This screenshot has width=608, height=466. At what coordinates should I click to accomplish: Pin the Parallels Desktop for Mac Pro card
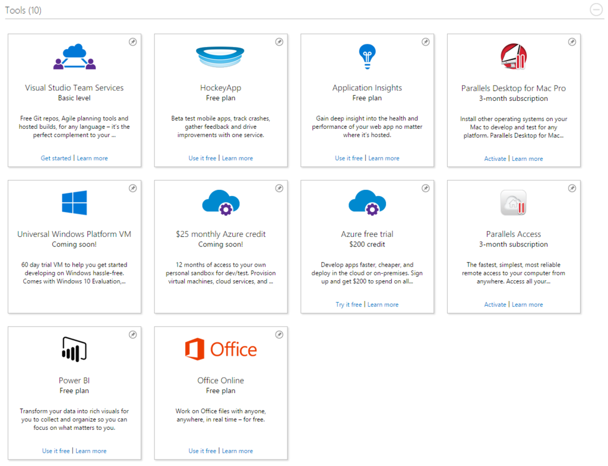click(572, 42)
